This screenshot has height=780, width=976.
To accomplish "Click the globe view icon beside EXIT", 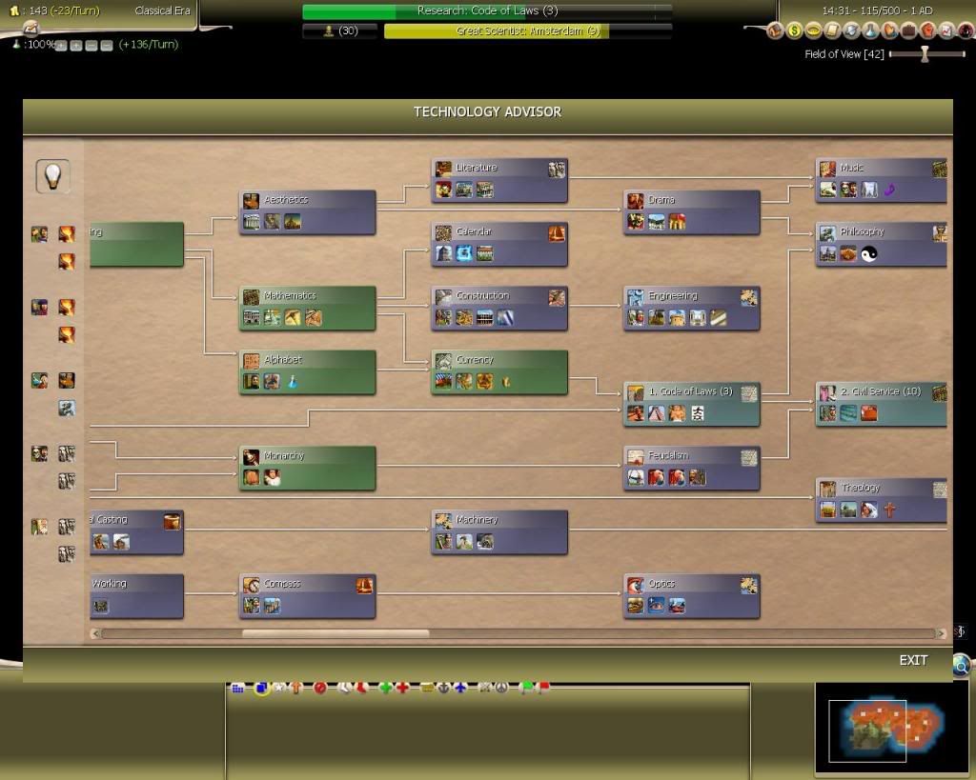I will pyautogui.click(x=962, y=666).
